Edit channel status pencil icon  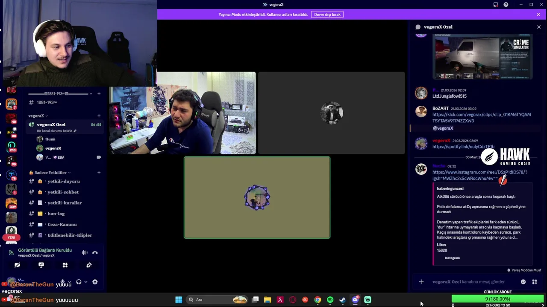pyautogui.click(x=75, y=131)
